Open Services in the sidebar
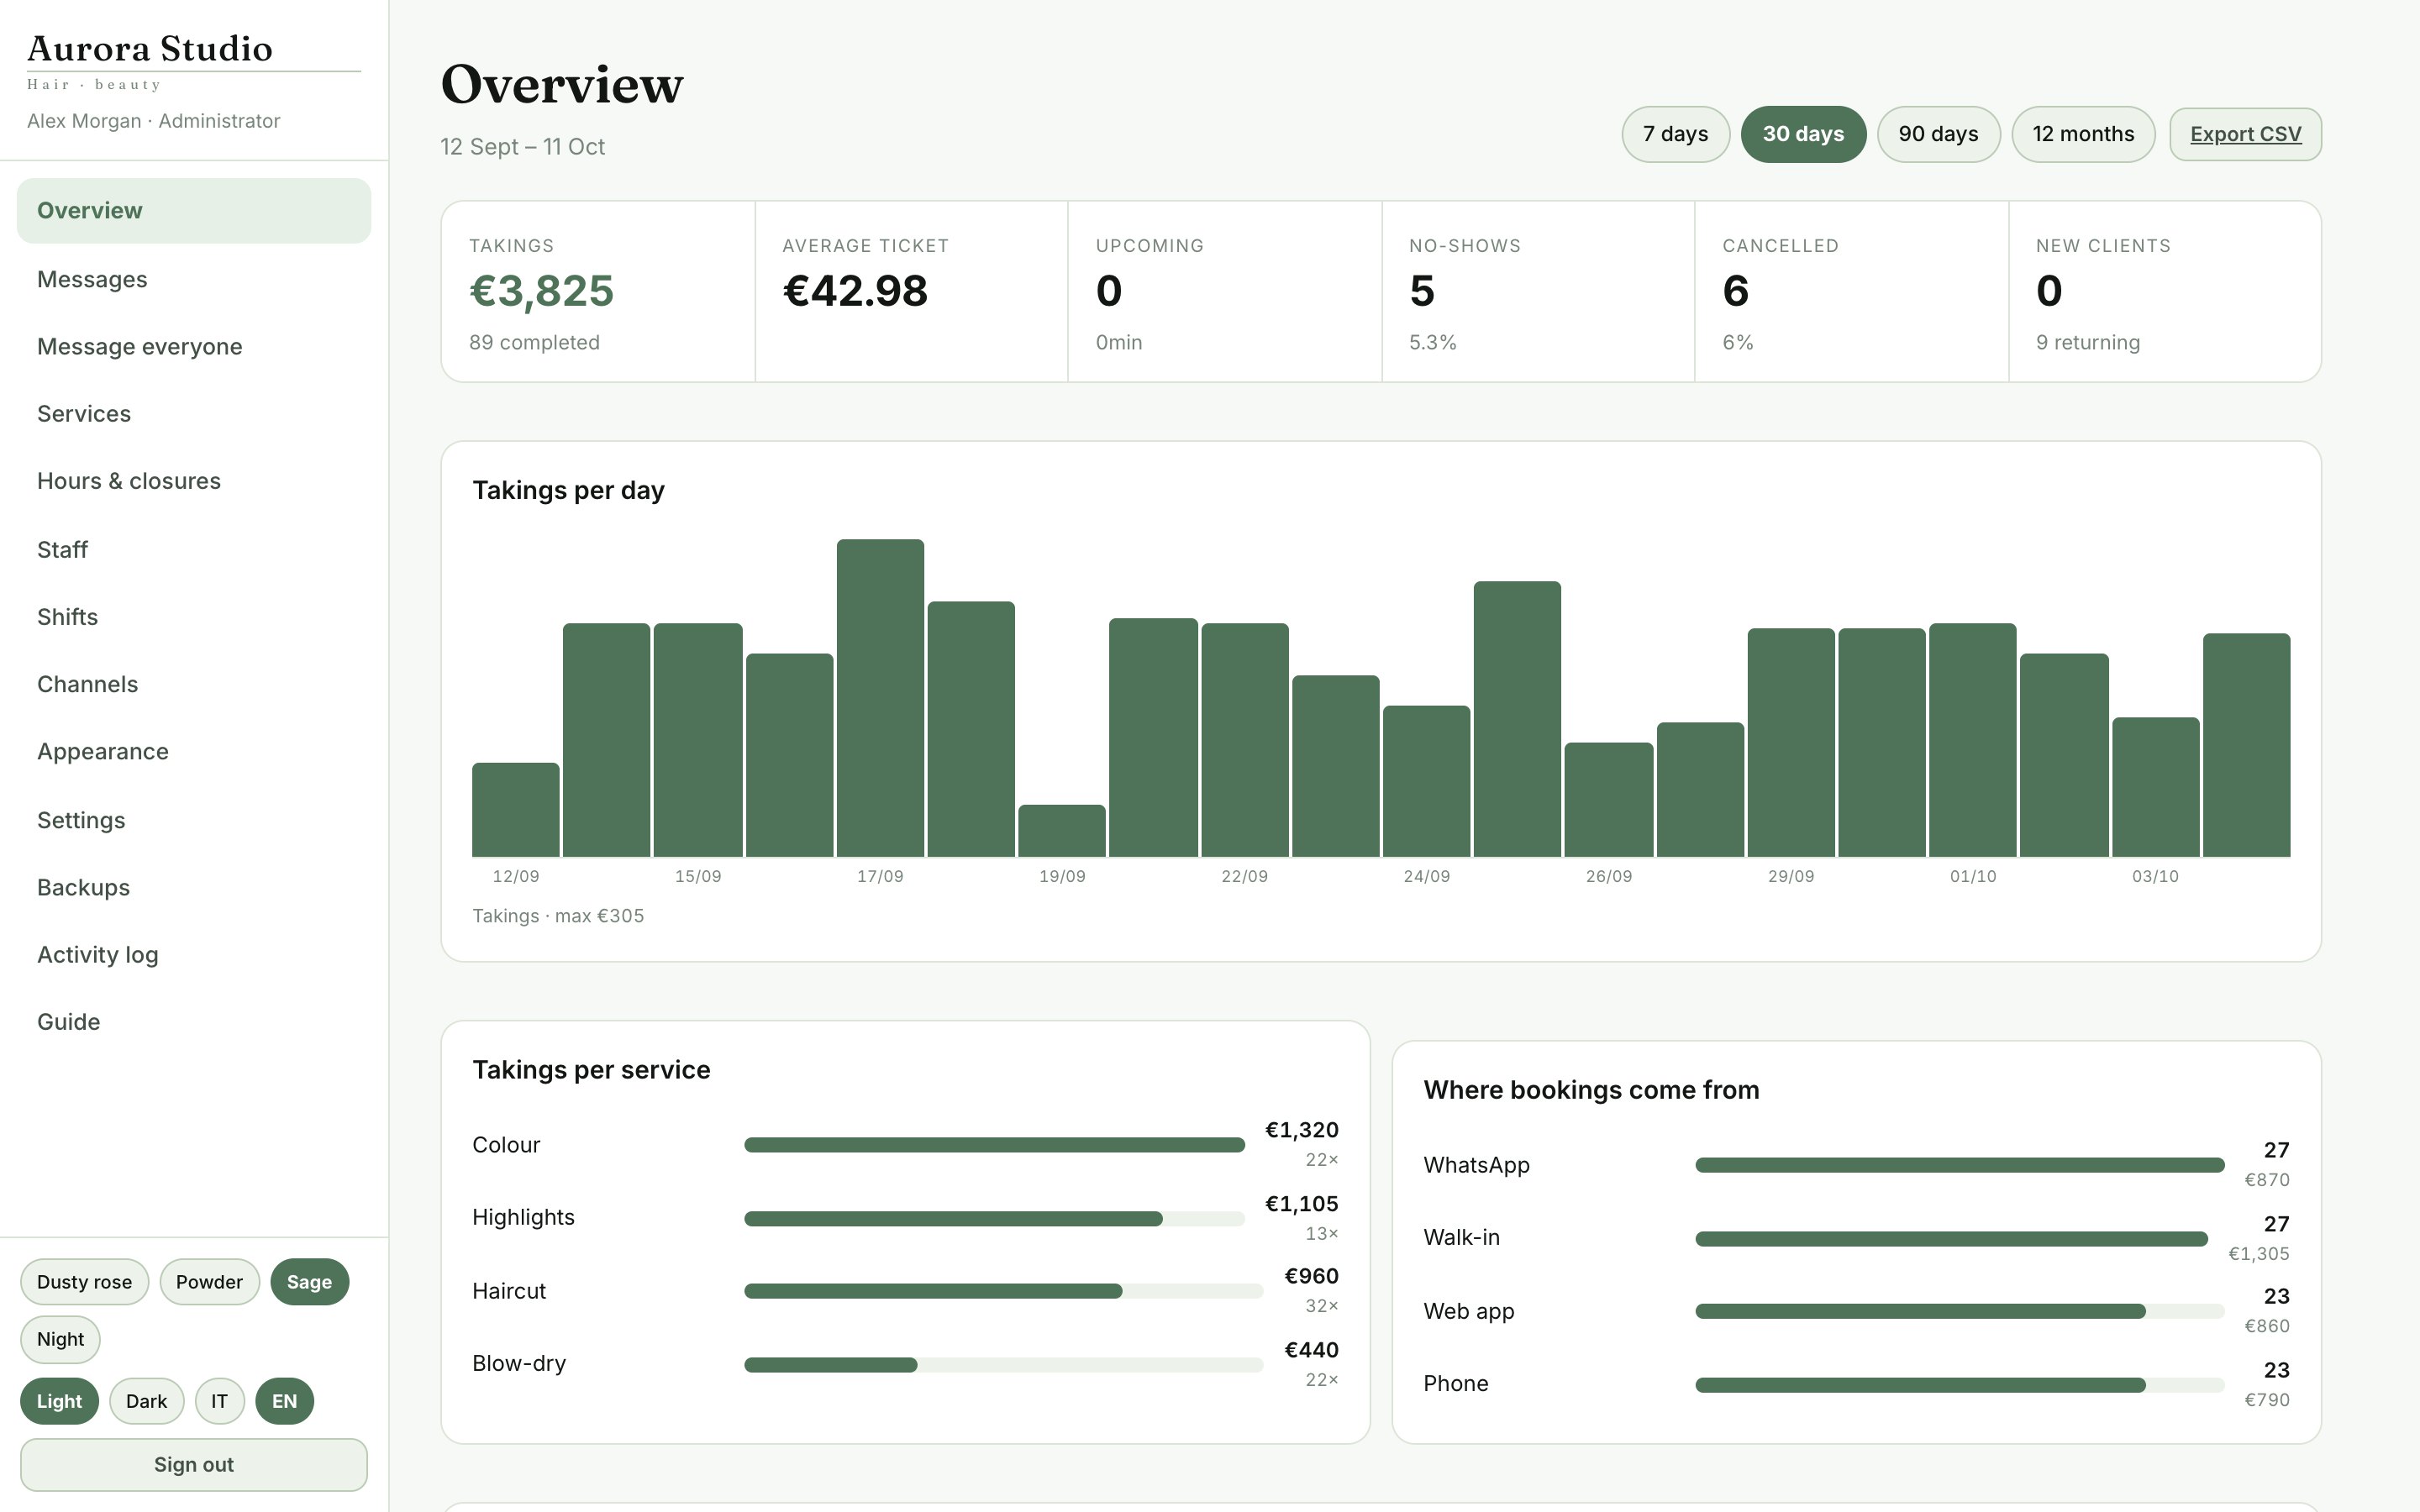Viewport: 2420px width, 1512px height. pyautogui.click(x=193, y=413)
